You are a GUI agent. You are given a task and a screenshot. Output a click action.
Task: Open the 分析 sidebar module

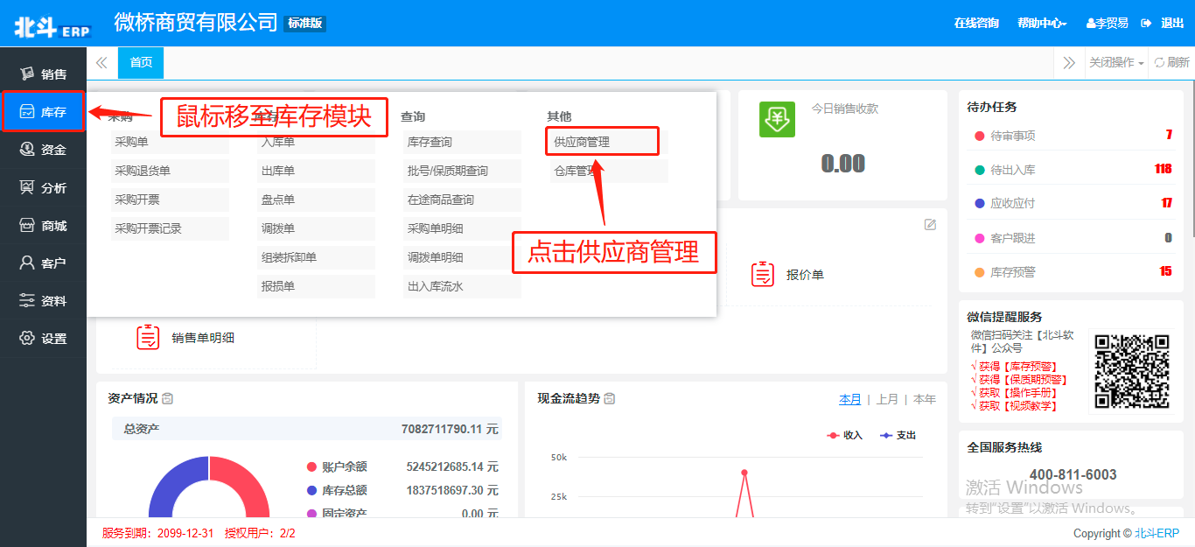click(43, 188)
